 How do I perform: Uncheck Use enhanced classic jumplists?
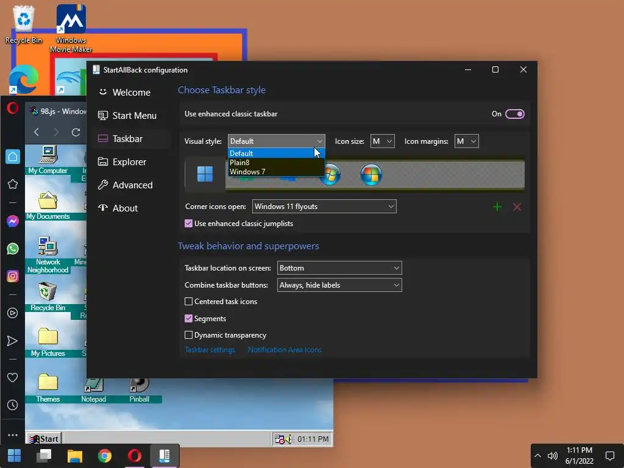[x=189, y=224]
